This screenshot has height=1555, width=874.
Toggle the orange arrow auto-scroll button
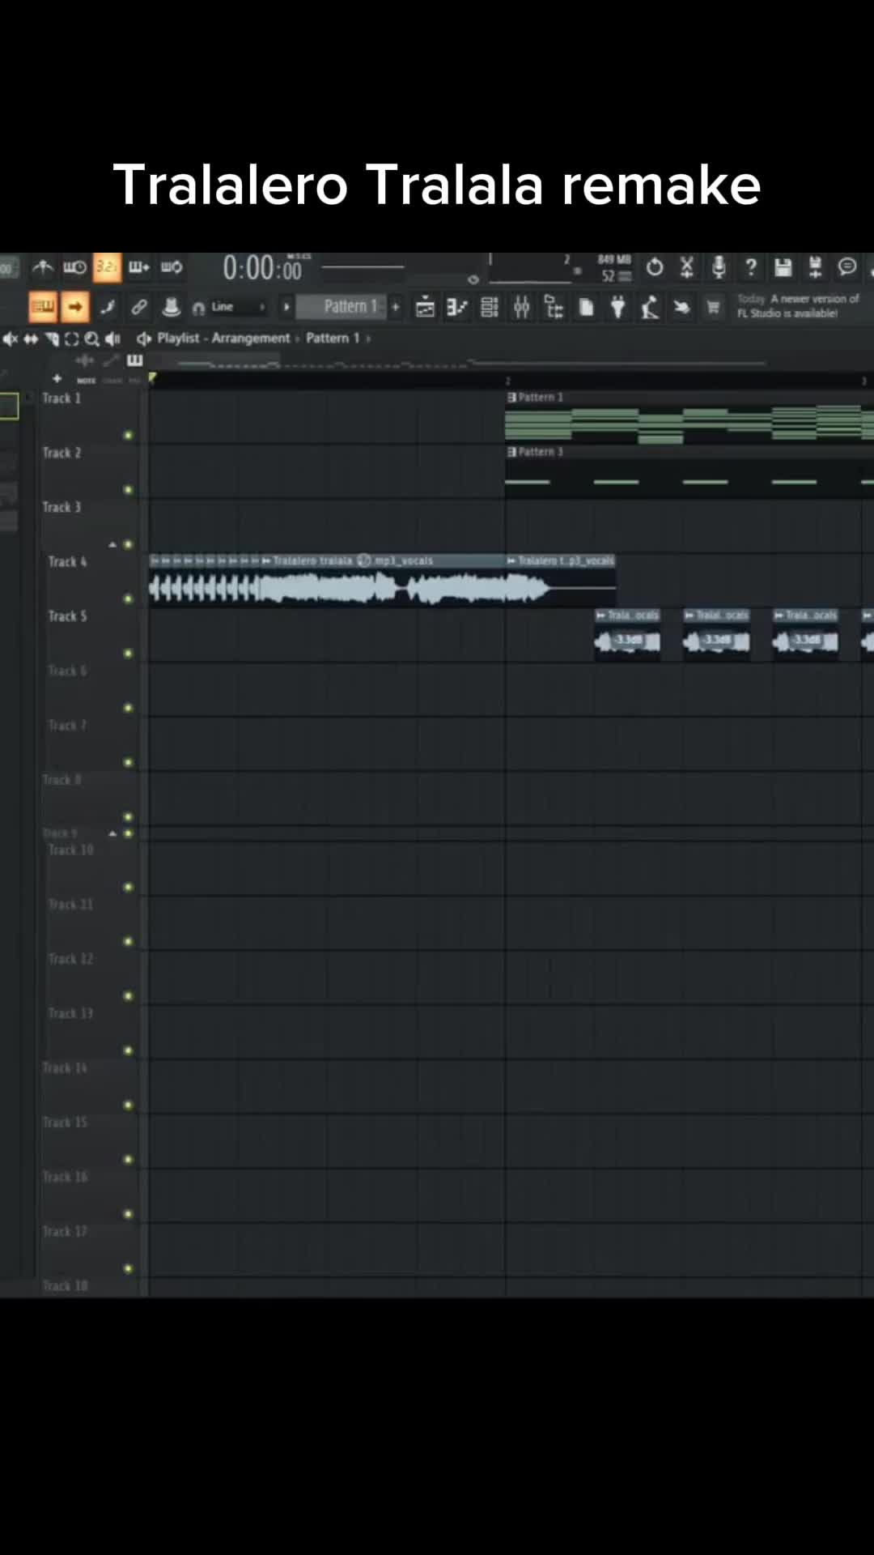coord(74,306)
